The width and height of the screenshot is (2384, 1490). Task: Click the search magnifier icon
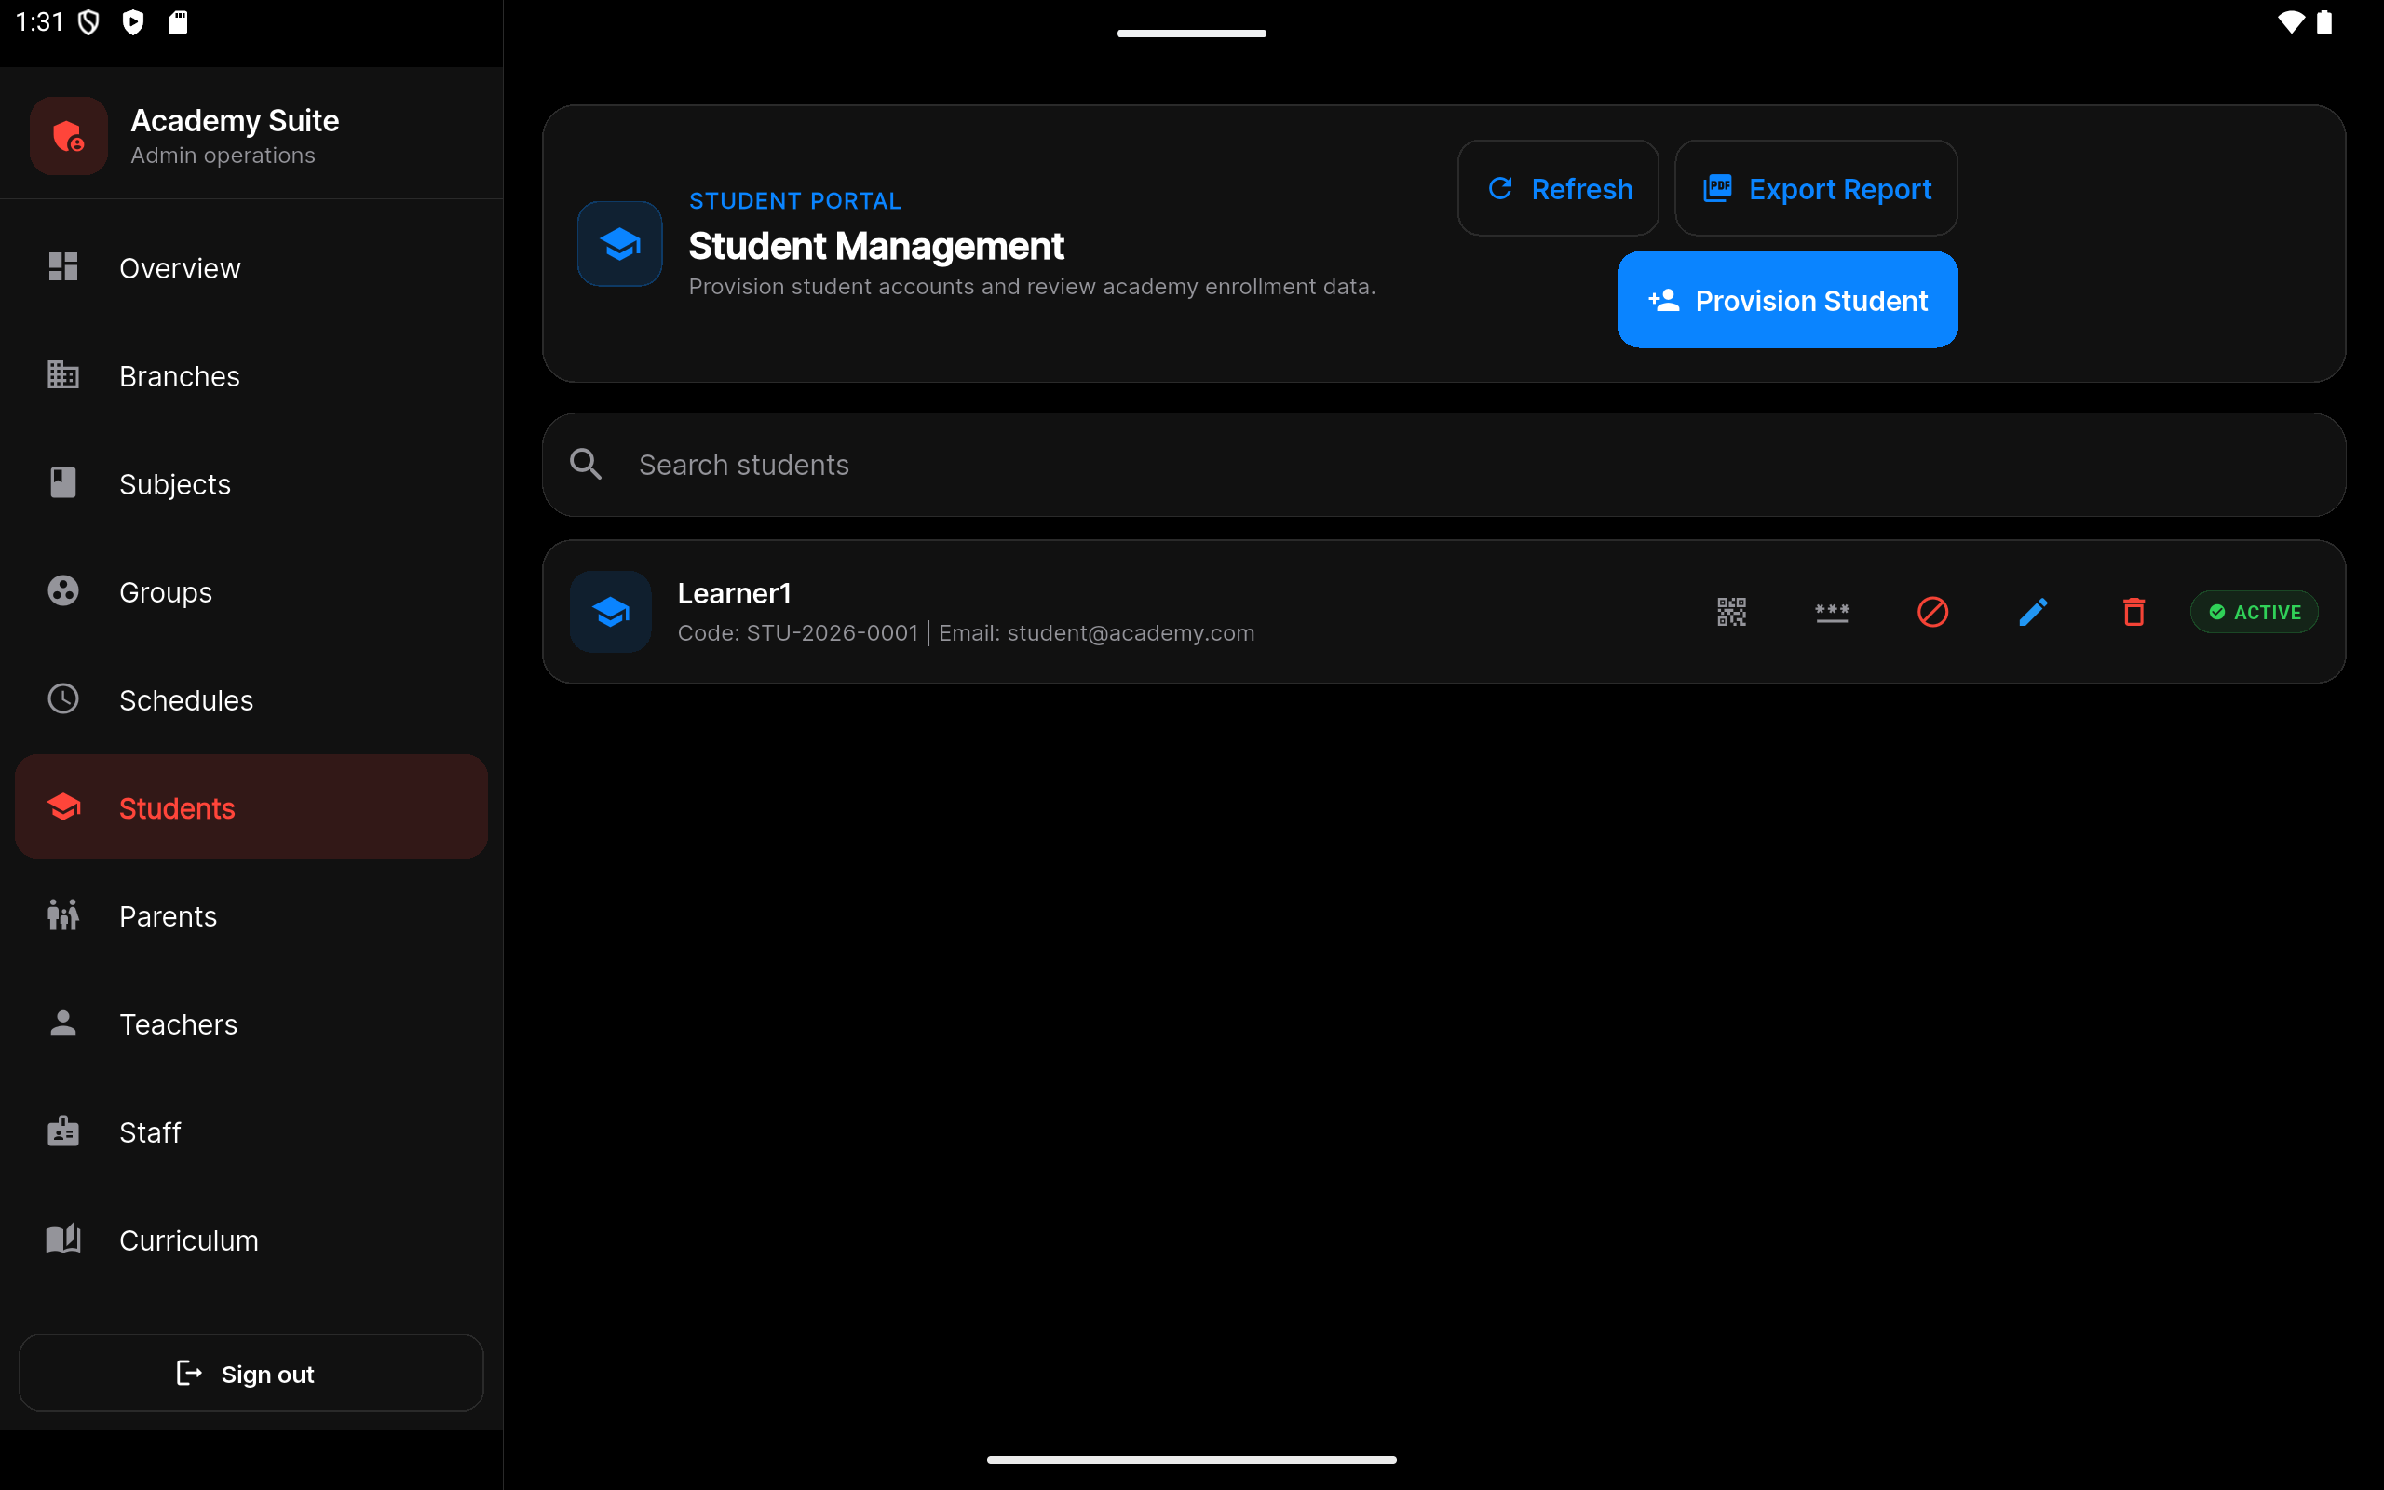pyautogui.click(x=586, y=464)
